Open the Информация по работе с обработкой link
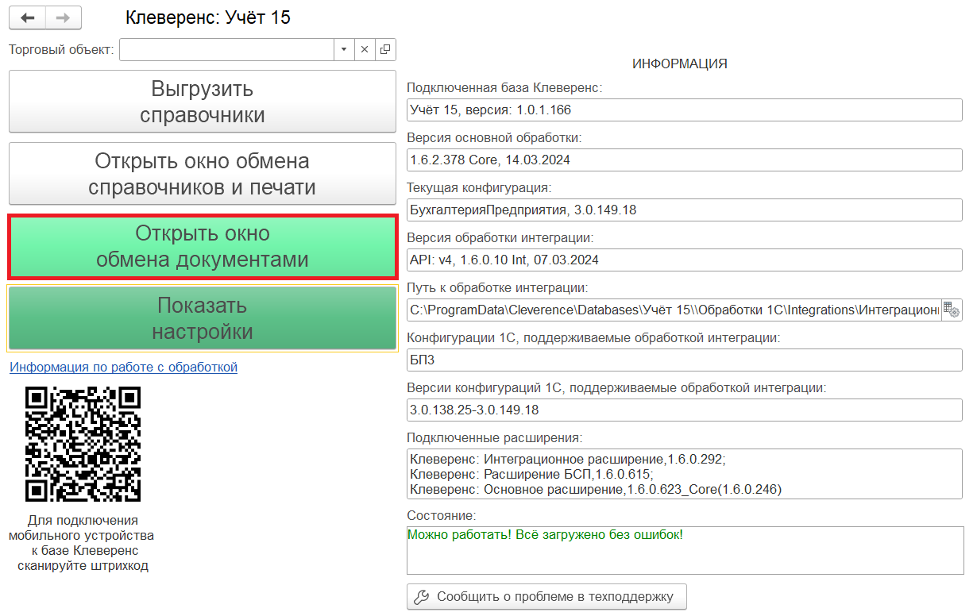977x616 pixels. 123,367
